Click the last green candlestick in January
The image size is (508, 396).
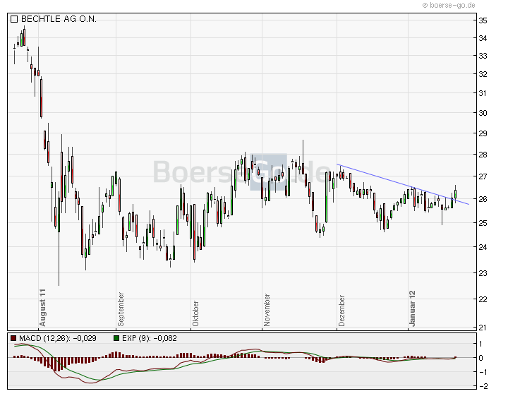click(x=456, y=194)
